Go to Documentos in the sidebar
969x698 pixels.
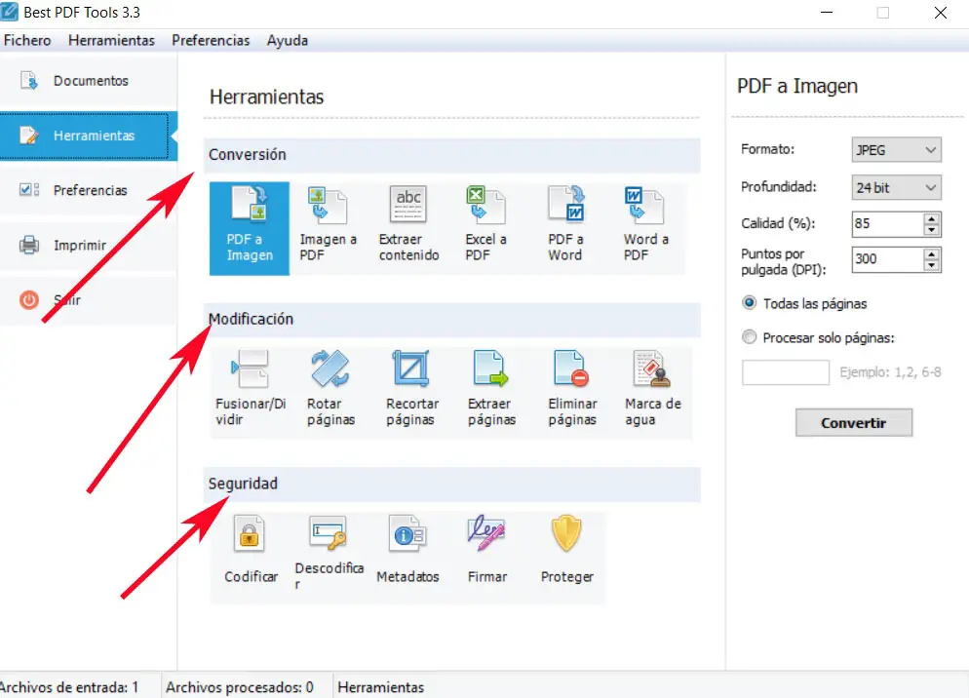click(x=90, y=81)
